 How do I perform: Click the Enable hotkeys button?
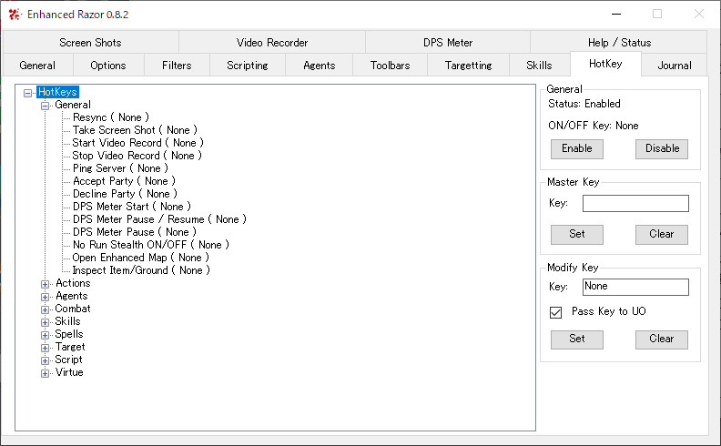(x=576, y=149)
